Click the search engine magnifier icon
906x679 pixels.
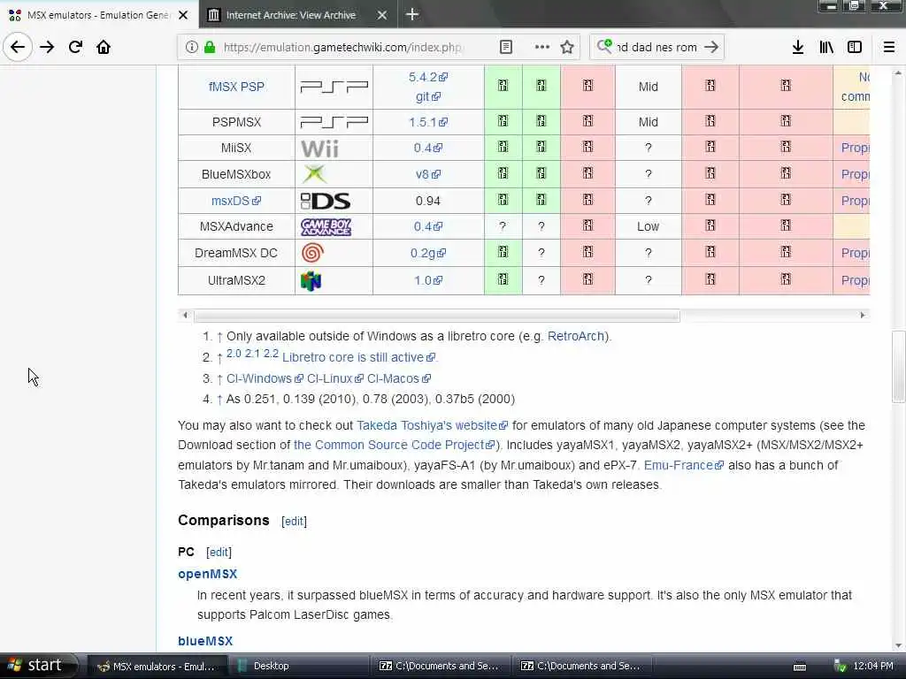604,46
